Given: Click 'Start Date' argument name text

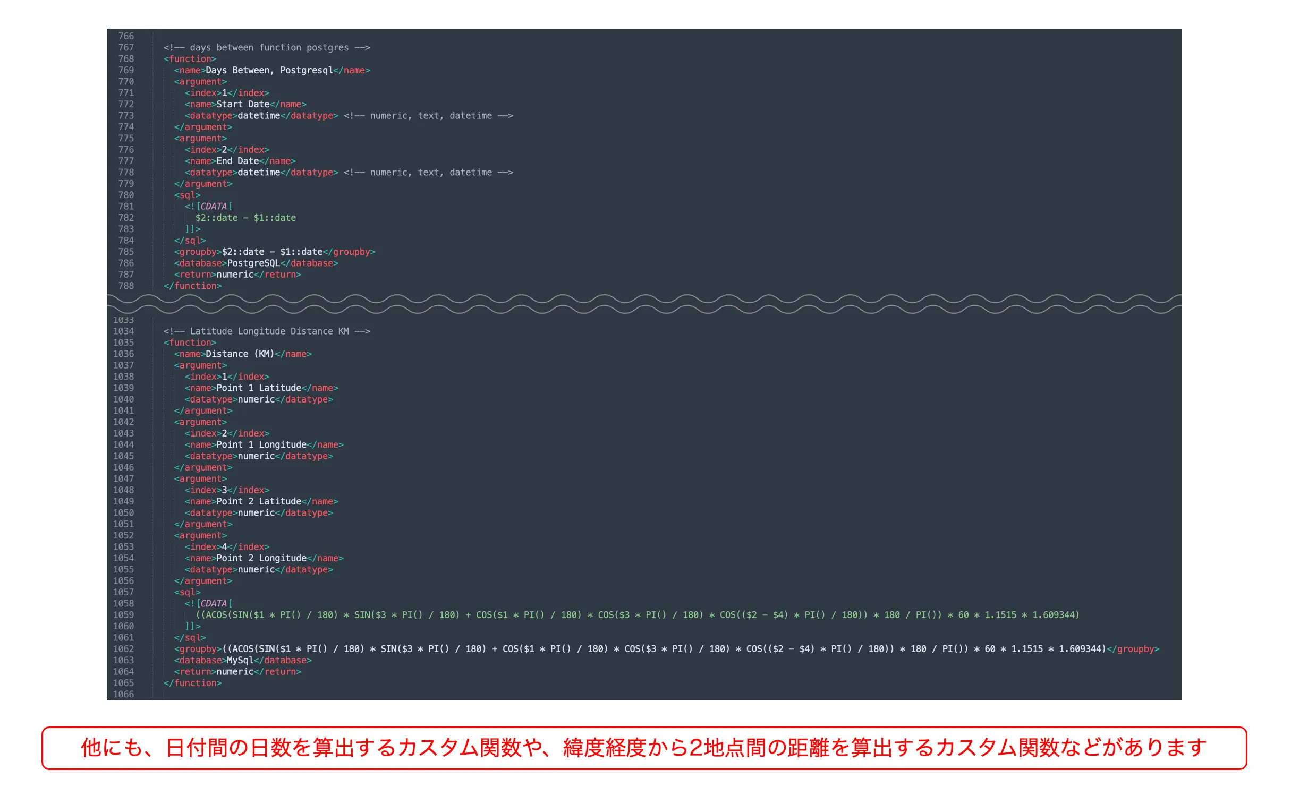Looking at the screenshot, I should click(x=243, y=104).
